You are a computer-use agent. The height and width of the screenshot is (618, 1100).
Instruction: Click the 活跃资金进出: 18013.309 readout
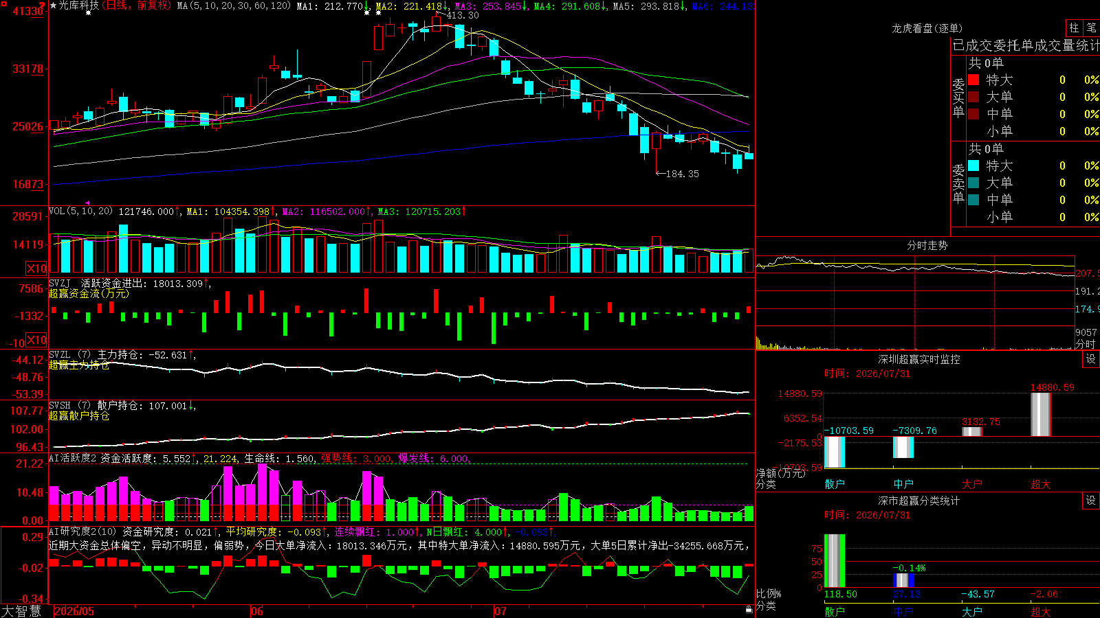145,283
